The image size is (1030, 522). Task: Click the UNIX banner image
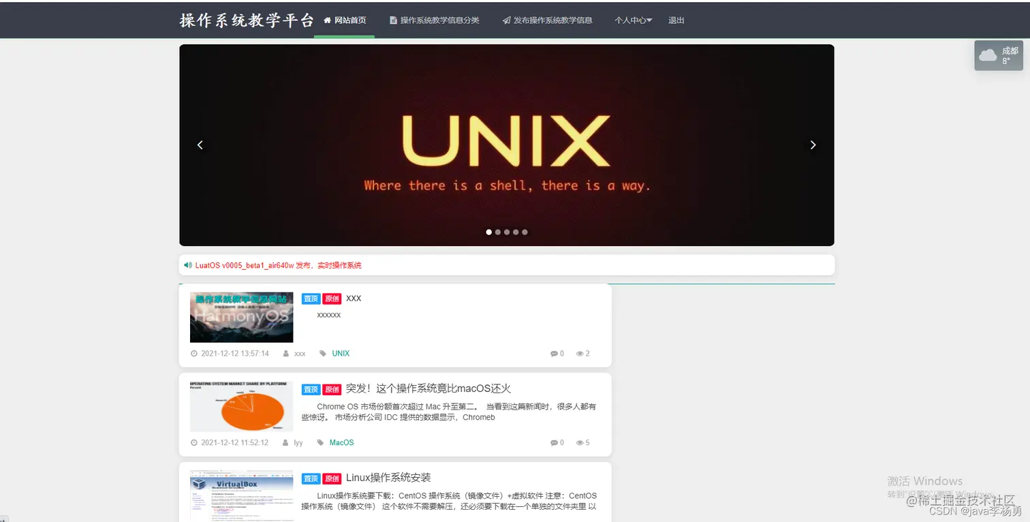[507, 145]
